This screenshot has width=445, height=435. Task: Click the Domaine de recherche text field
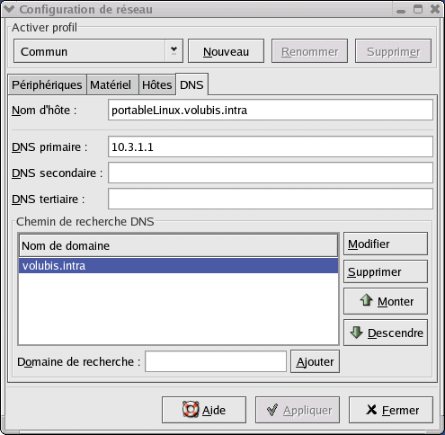(x=216, y=361)
